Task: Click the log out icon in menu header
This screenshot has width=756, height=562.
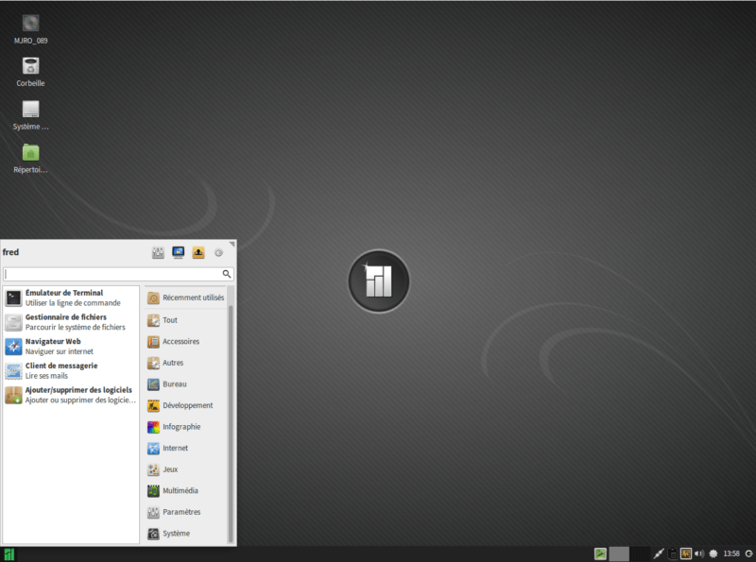Action: (x=197, y=252)
